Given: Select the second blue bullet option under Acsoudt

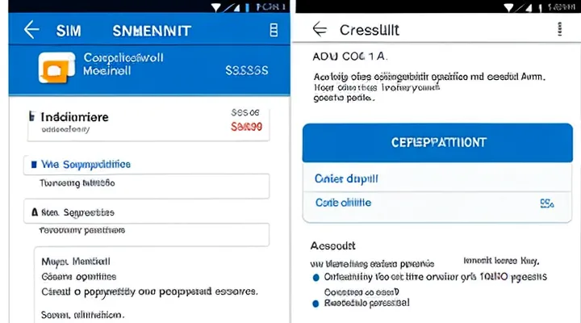Looking at the screenshot, I should click(316, 304).
